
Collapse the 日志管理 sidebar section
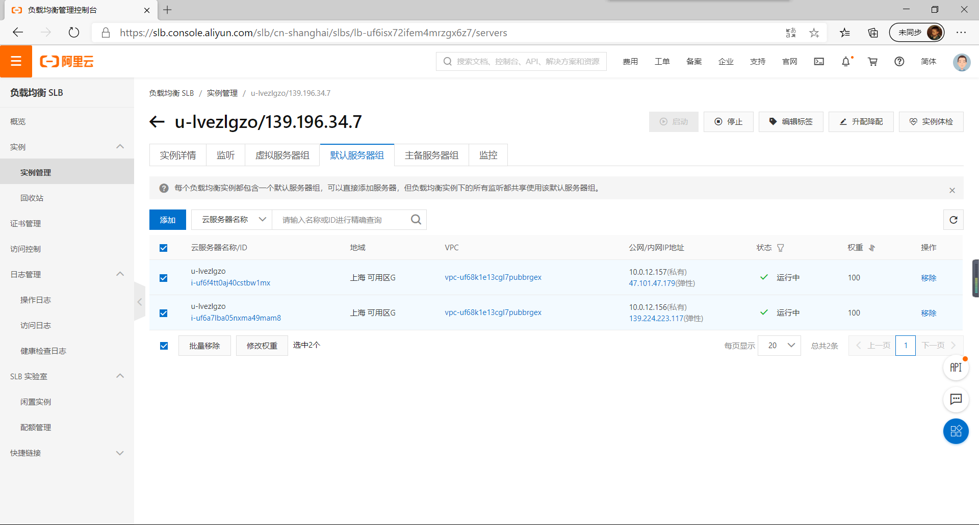(120, 274)
